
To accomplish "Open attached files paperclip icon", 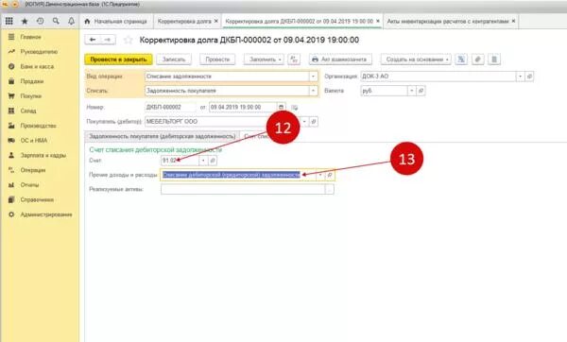I will [x=477, y=60].
